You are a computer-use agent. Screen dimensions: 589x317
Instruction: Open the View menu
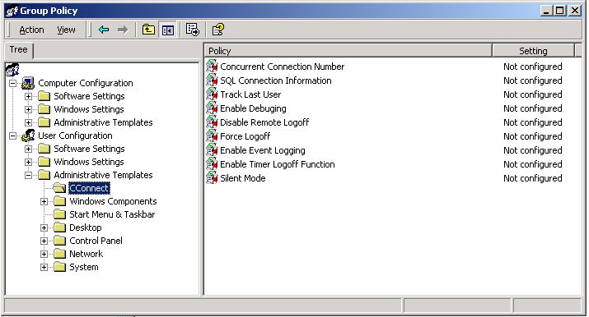(66, 30)
